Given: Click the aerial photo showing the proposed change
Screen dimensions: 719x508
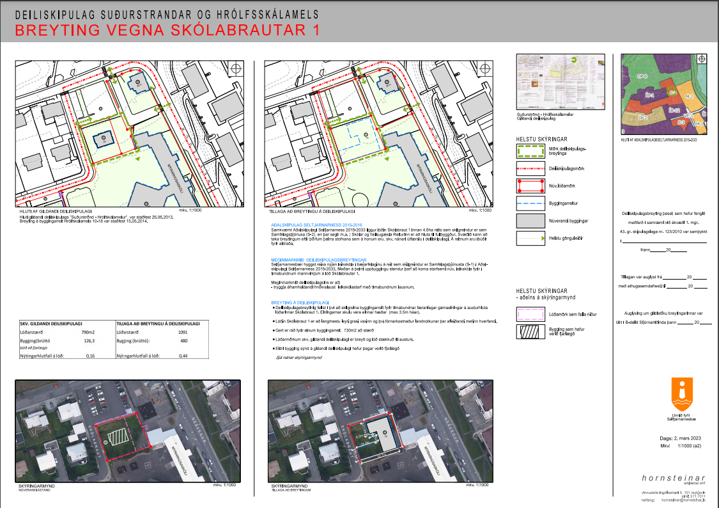Looking at the screenshot, I should (x=380, y=430).
